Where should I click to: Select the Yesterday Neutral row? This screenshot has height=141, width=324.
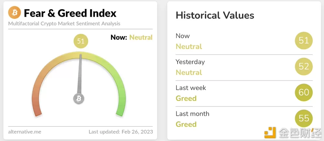click(x=244, y=67)
